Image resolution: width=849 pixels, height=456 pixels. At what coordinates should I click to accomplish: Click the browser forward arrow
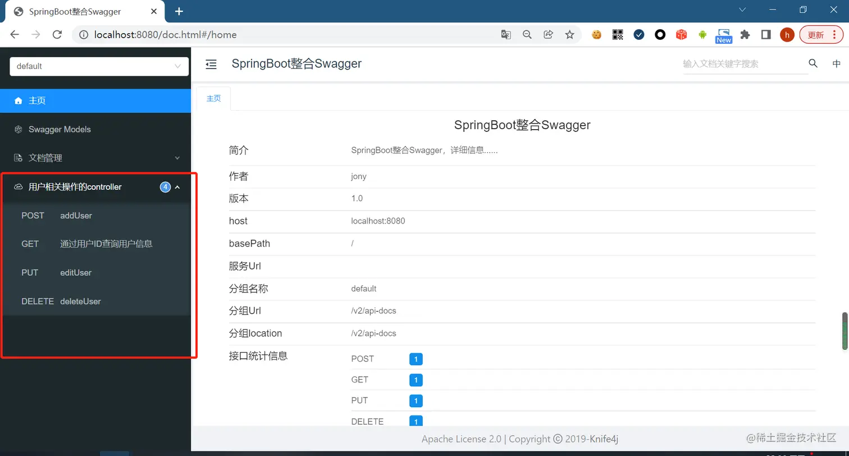pos(36,34)
